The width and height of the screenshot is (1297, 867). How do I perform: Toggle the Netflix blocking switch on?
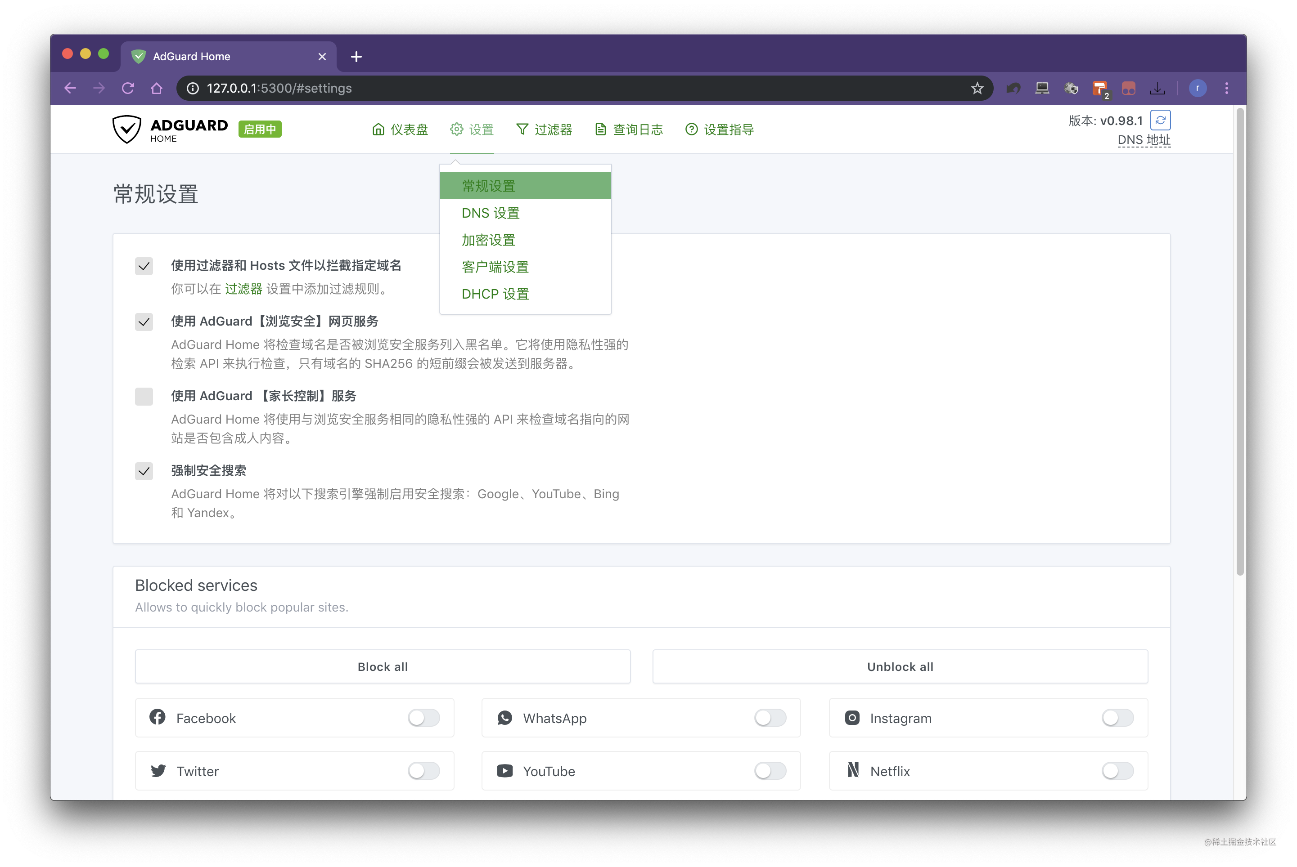pos(1117,770)
